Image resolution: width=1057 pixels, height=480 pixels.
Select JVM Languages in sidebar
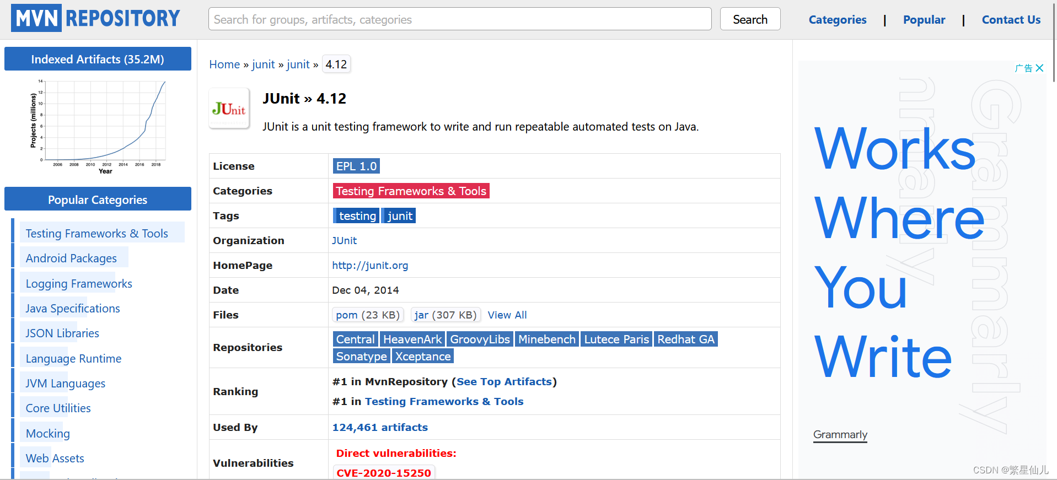click(x=65, y=384)
